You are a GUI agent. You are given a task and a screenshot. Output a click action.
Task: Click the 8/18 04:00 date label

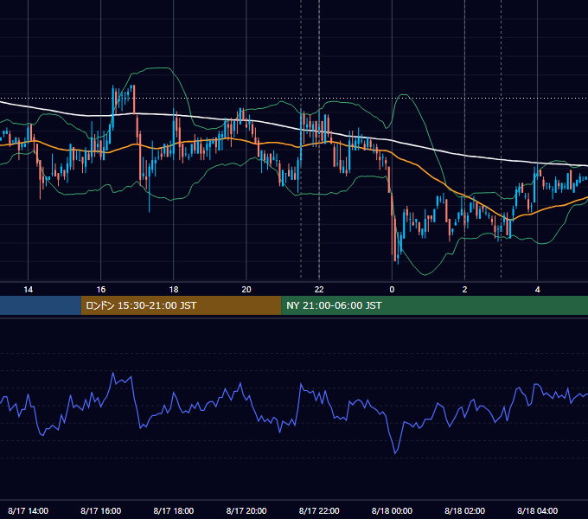click(537, 510)
